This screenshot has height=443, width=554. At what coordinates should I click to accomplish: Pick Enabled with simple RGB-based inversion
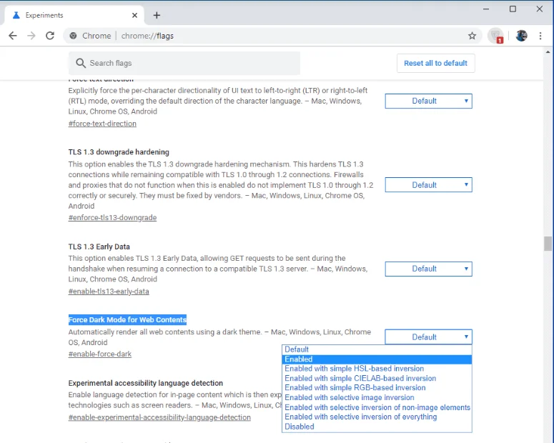[x=377, y=387]
